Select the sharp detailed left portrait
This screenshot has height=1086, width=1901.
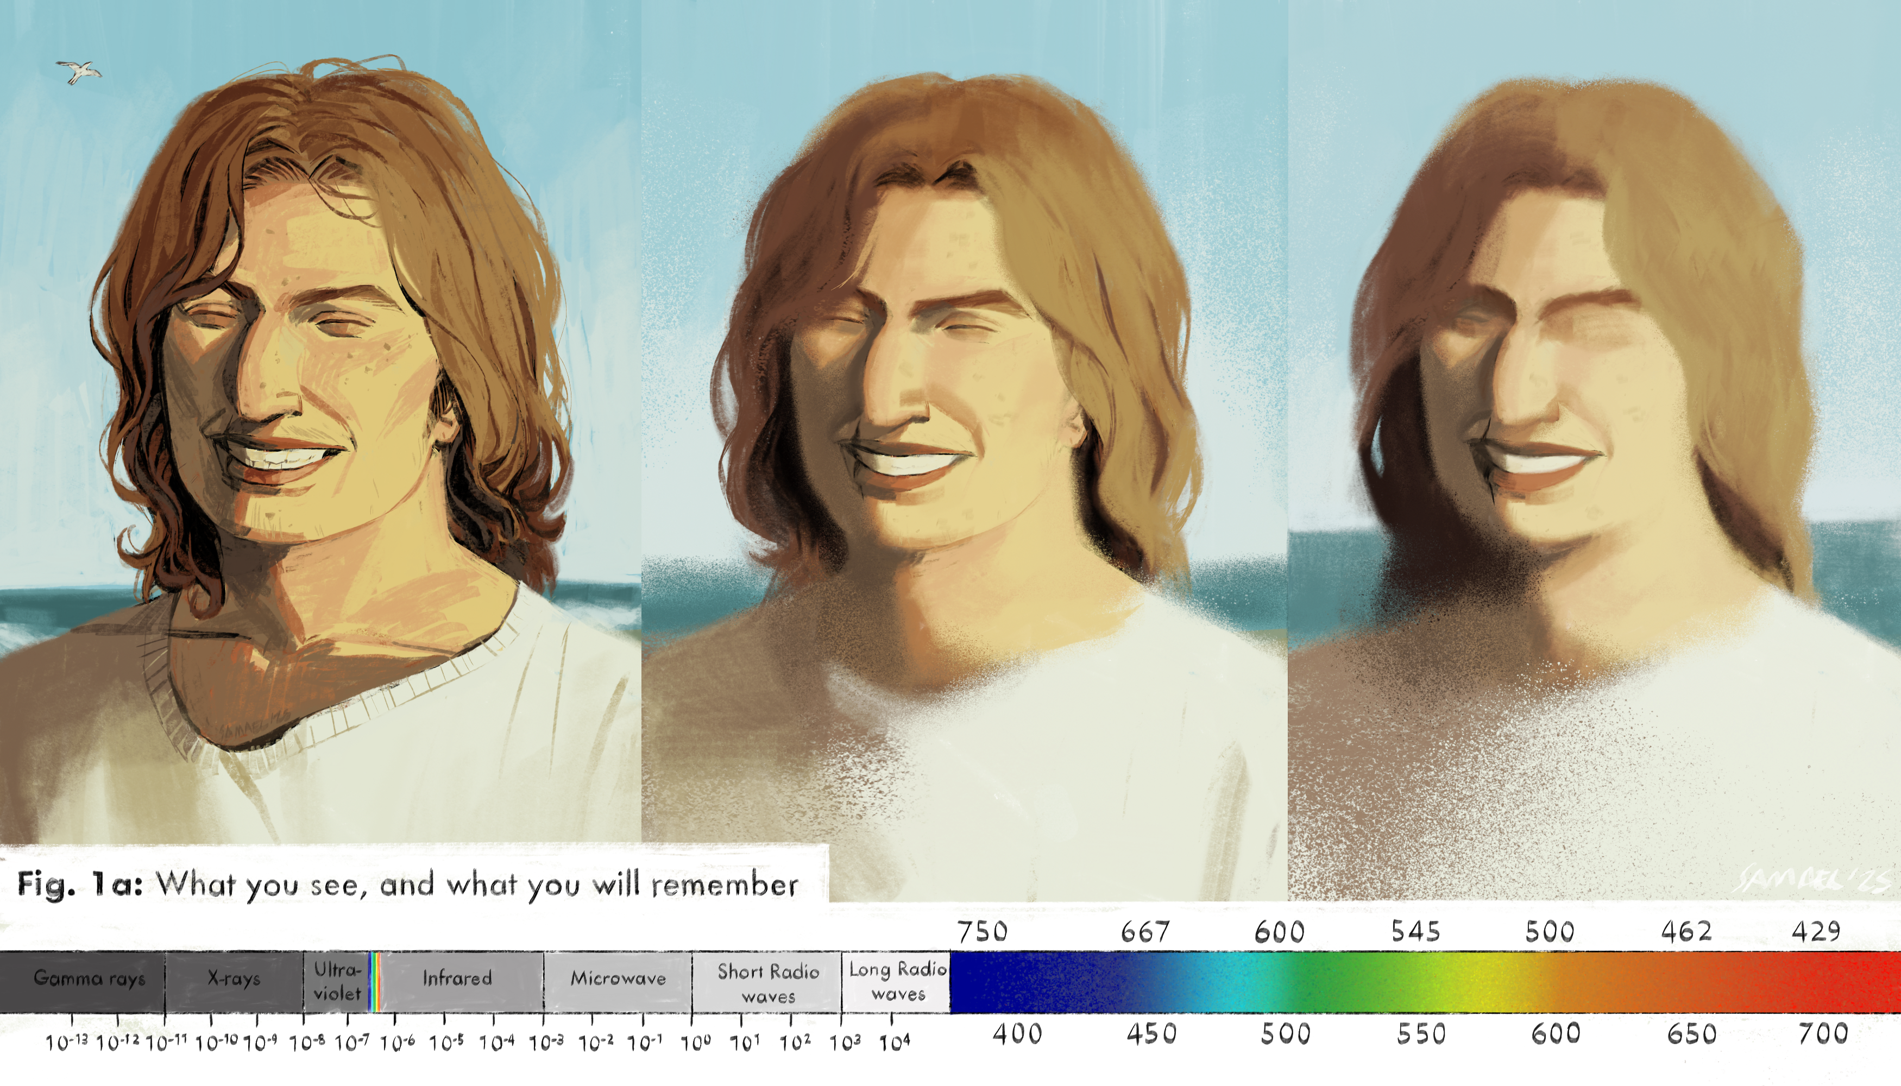point(321,421)
